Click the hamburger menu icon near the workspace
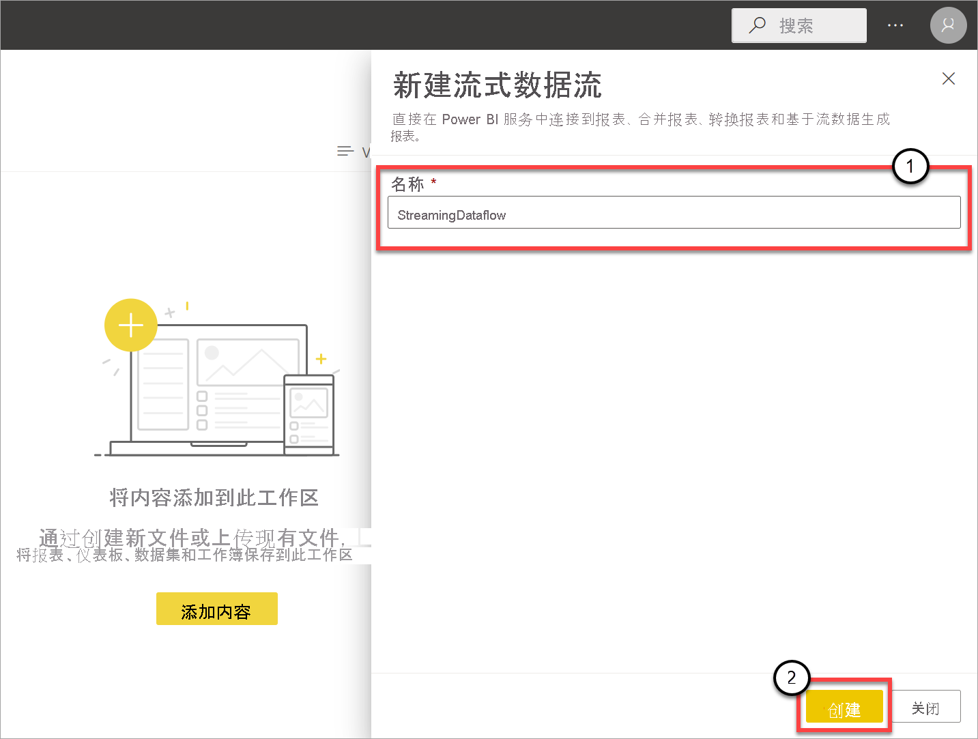978x739 pixels. point(345,151)
